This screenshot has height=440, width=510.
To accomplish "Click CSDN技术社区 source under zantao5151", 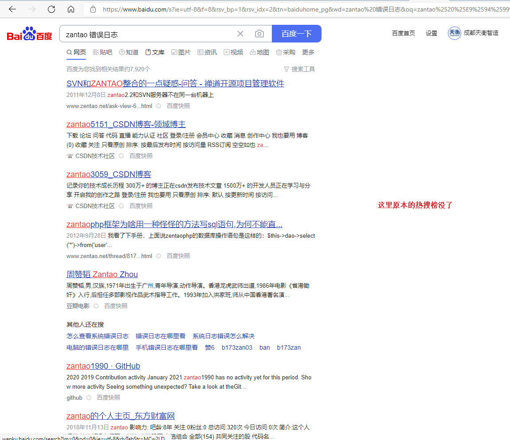I will point(95,156).
